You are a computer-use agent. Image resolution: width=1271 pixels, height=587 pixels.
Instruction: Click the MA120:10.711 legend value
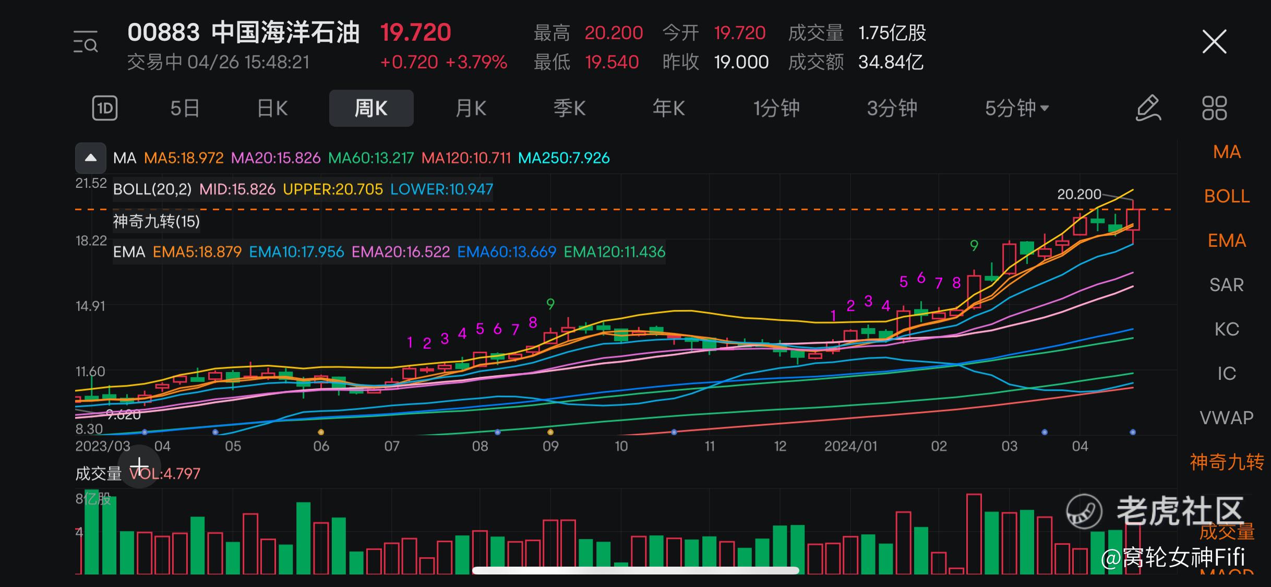click(x=466, y=158)
